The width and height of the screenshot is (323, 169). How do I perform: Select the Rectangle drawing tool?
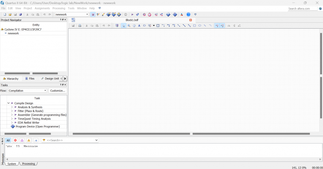coord(194,26)
